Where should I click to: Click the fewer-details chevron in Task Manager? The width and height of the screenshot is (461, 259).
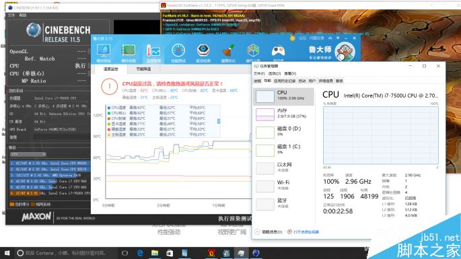(x=257, y=232)
